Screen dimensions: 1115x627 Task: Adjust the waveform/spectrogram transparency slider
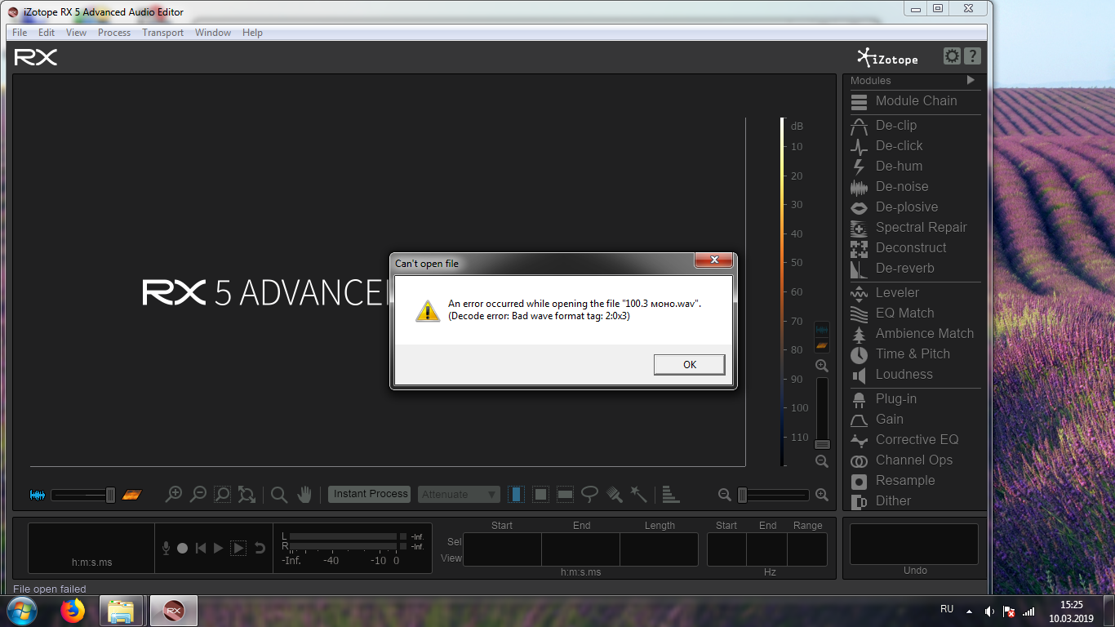click(x=84, y=495)
